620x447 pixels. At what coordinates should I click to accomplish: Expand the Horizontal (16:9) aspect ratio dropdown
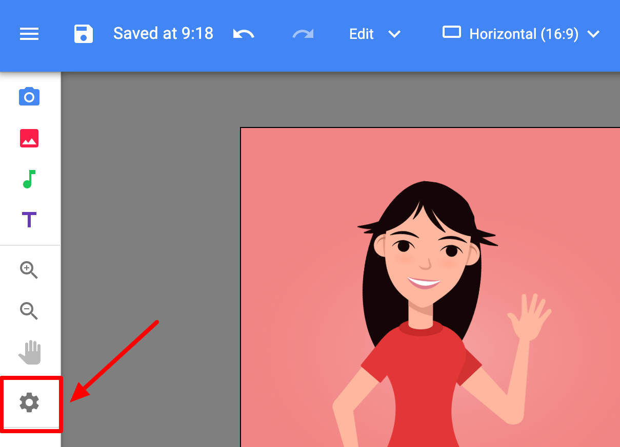[521, 34]
